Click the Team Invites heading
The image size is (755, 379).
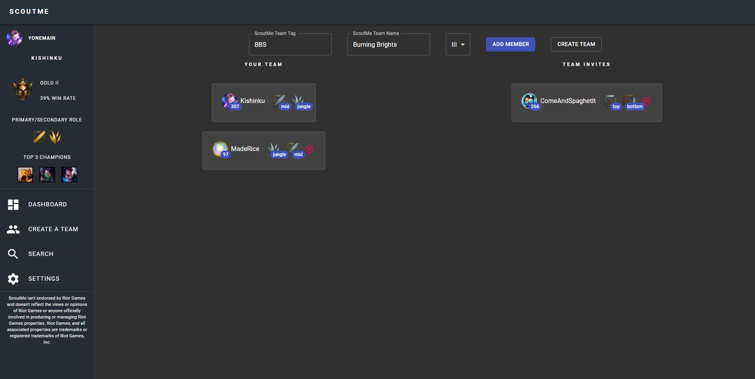[x=586, y=64]
